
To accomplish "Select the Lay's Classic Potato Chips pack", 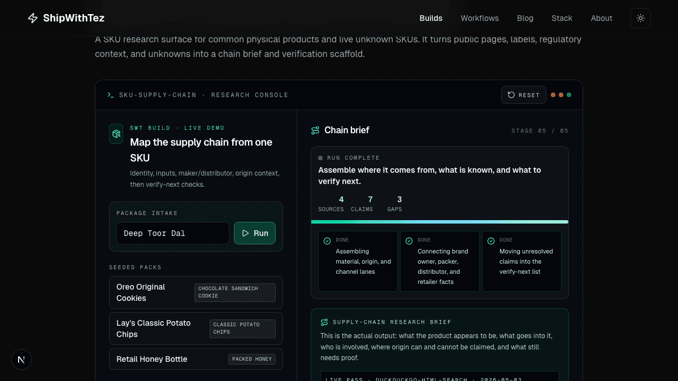I will click(x=196, y=329).
